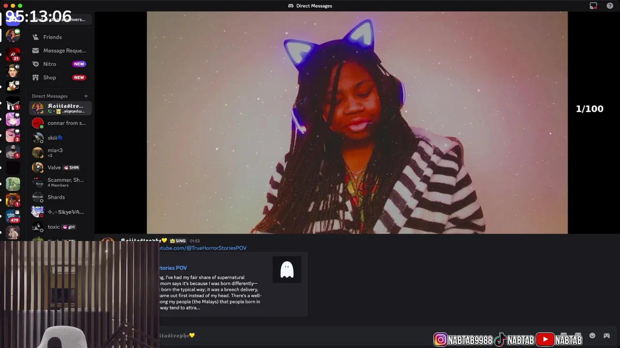The height and width of the screenshot is (348, 620).
Task: Open the game controller apps icon
Action: (606, 336)
